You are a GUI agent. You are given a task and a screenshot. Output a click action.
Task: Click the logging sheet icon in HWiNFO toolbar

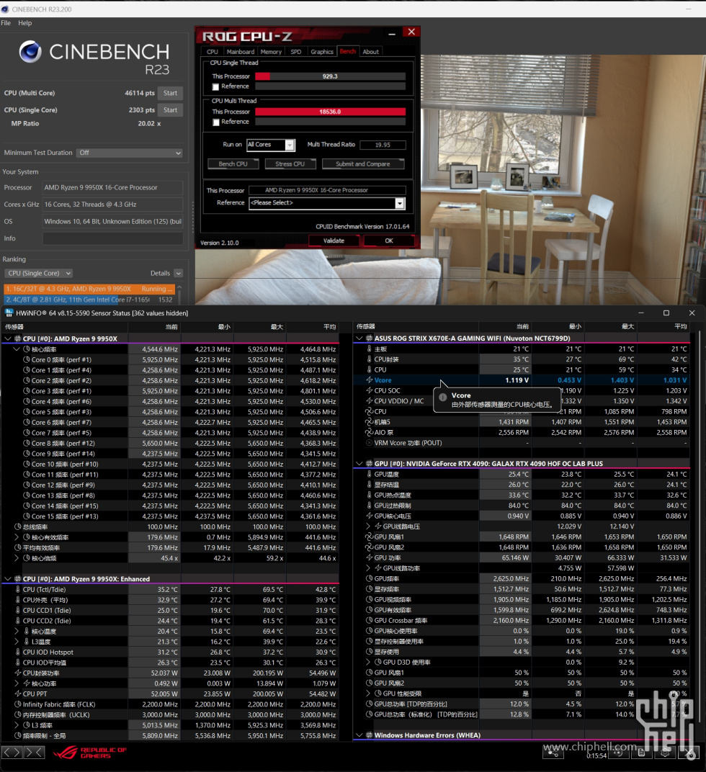click(641, 753)
